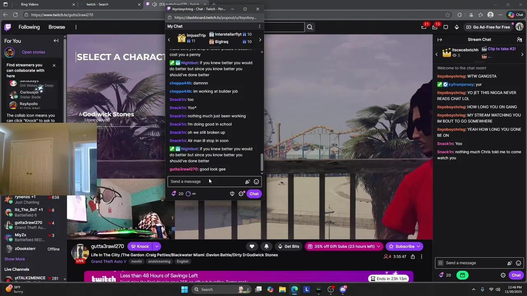The width and height of the screenshot is (527, 296).
Task: Click the Windows taskbar Search box
Action: [x=222, y=289]
